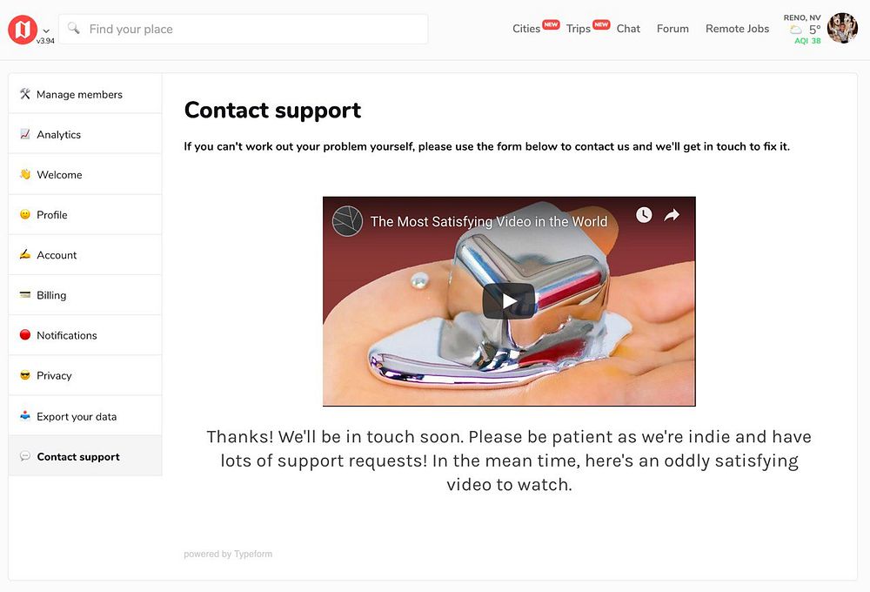Click the red Nomad List logo
870x592 pixels.
click(23, 30)
